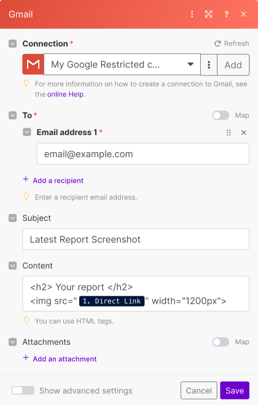The height and width of the screenshot is (405, 258).
Task: Open the online Help link
Action: click(x=65, y=94)
